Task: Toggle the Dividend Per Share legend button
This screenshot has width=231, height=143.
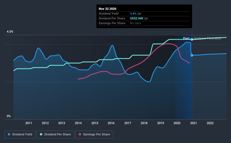Action: 55,135
